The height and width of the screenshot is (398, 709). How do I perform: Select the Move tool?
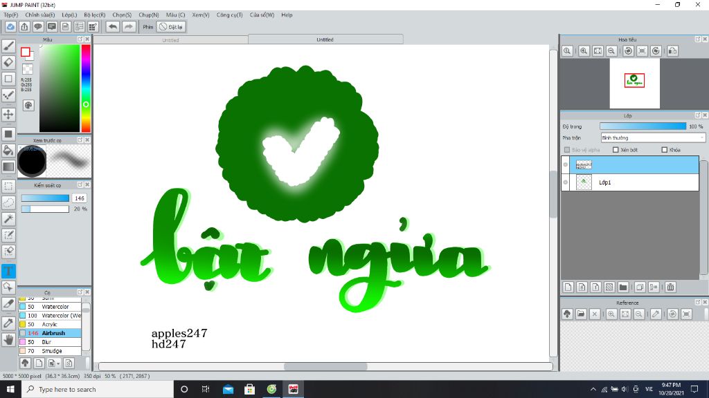pyautogui.click(x=8, y=114)
